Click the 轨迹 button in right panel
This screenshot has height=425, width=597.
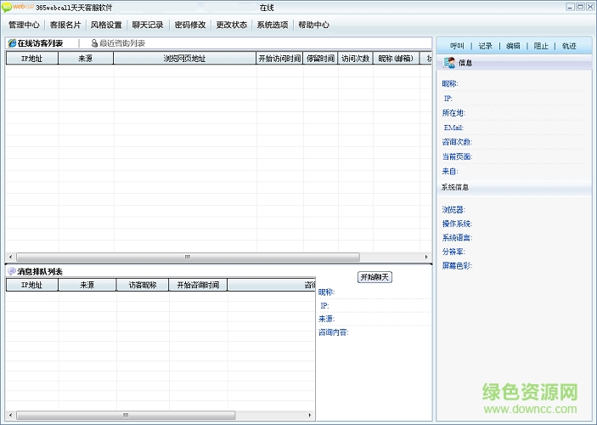click(x=569, y=46)
